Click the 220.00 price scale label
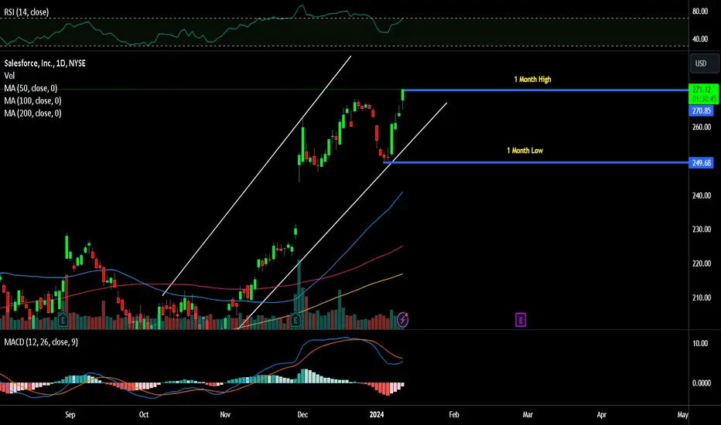This screenshot has width=721, height=425. 702,263
